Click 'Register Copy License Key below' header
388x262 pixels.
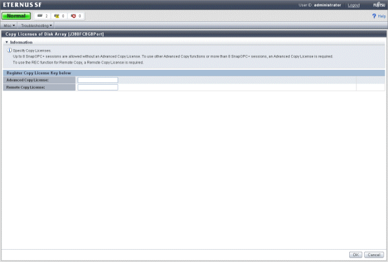point(39,73)
